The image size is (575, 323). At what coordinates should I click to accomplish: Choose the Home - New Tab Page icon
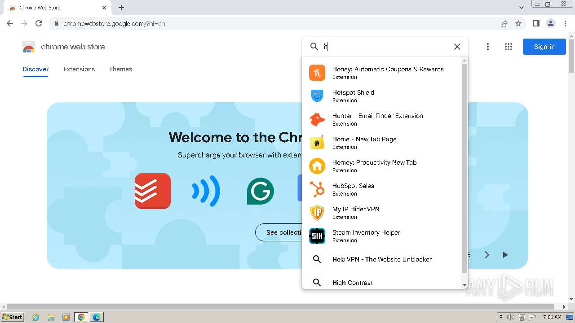pos(317,143)
